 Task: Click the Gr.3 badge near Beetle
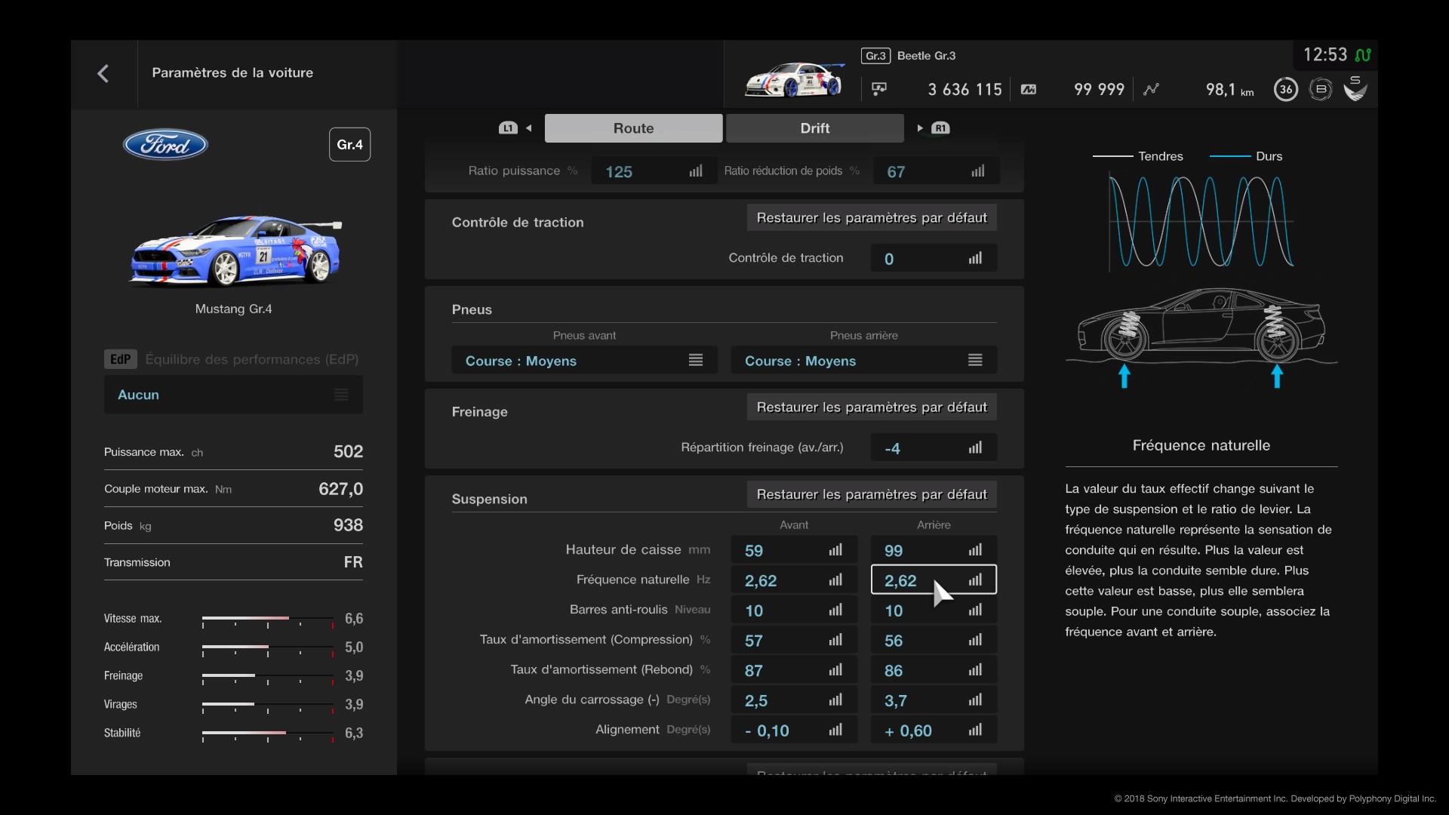coord(875,56)
